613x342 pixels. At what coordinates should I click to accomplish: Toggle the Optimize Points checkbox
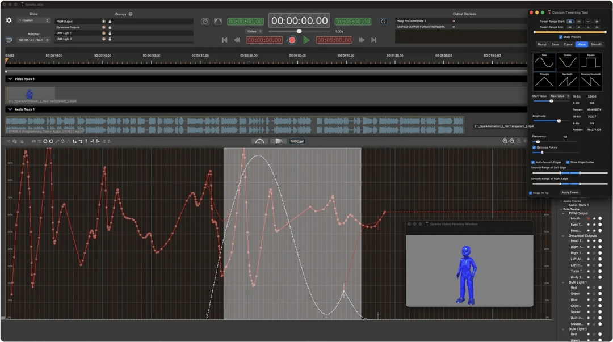point(534,147)
